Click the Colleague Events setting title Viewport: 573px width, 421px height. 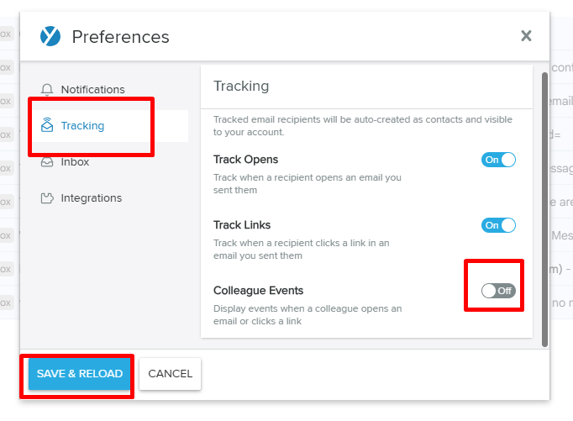259,291
